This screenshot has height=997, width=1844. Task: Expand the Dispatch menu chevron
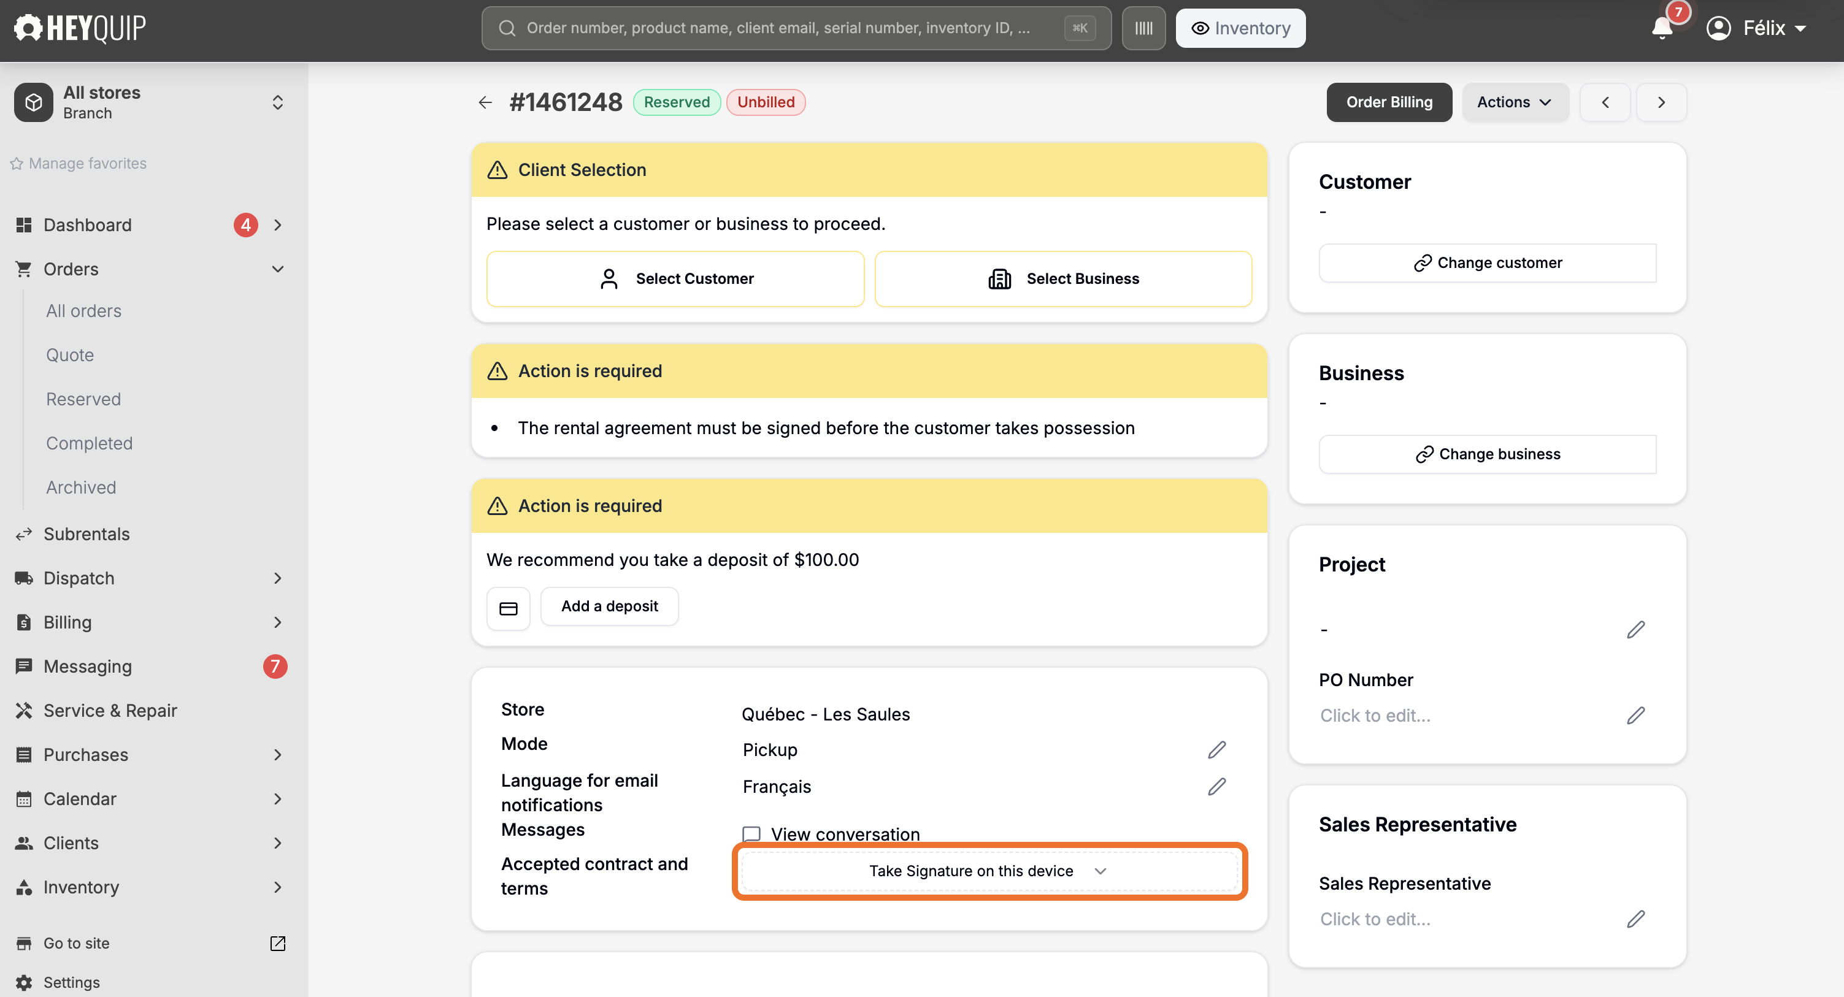point(278,578)
